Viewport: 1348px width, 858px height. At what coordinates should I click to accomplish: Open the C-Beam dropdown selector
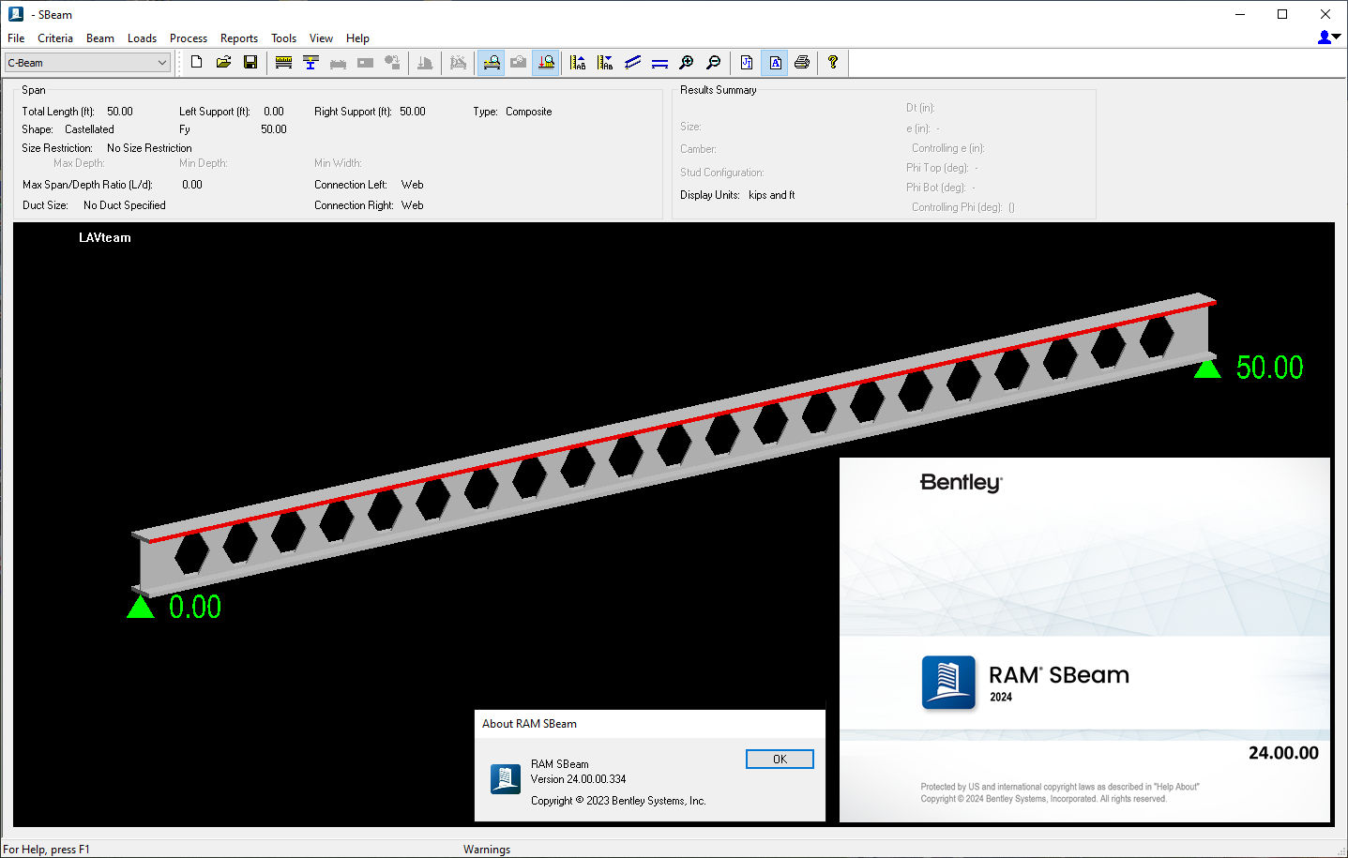point(84,62)
